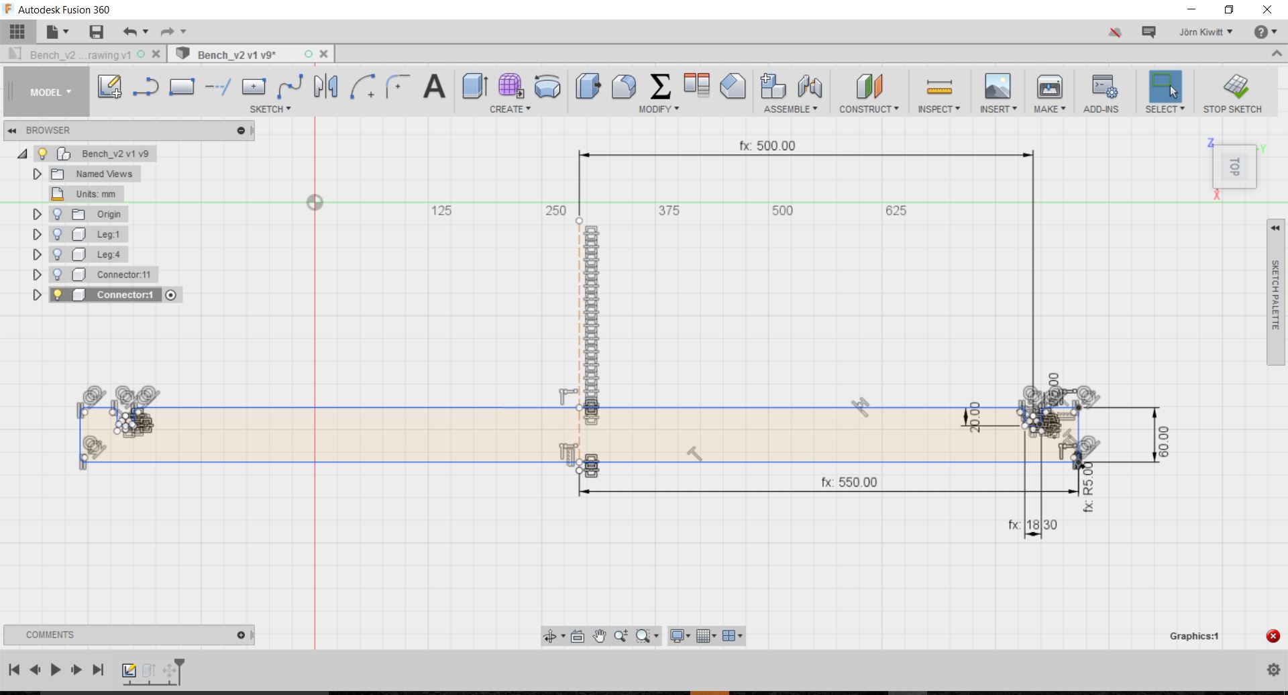Jump to the timeline beginning
This screenshot has height=695, width=1288.
[14, 670]
